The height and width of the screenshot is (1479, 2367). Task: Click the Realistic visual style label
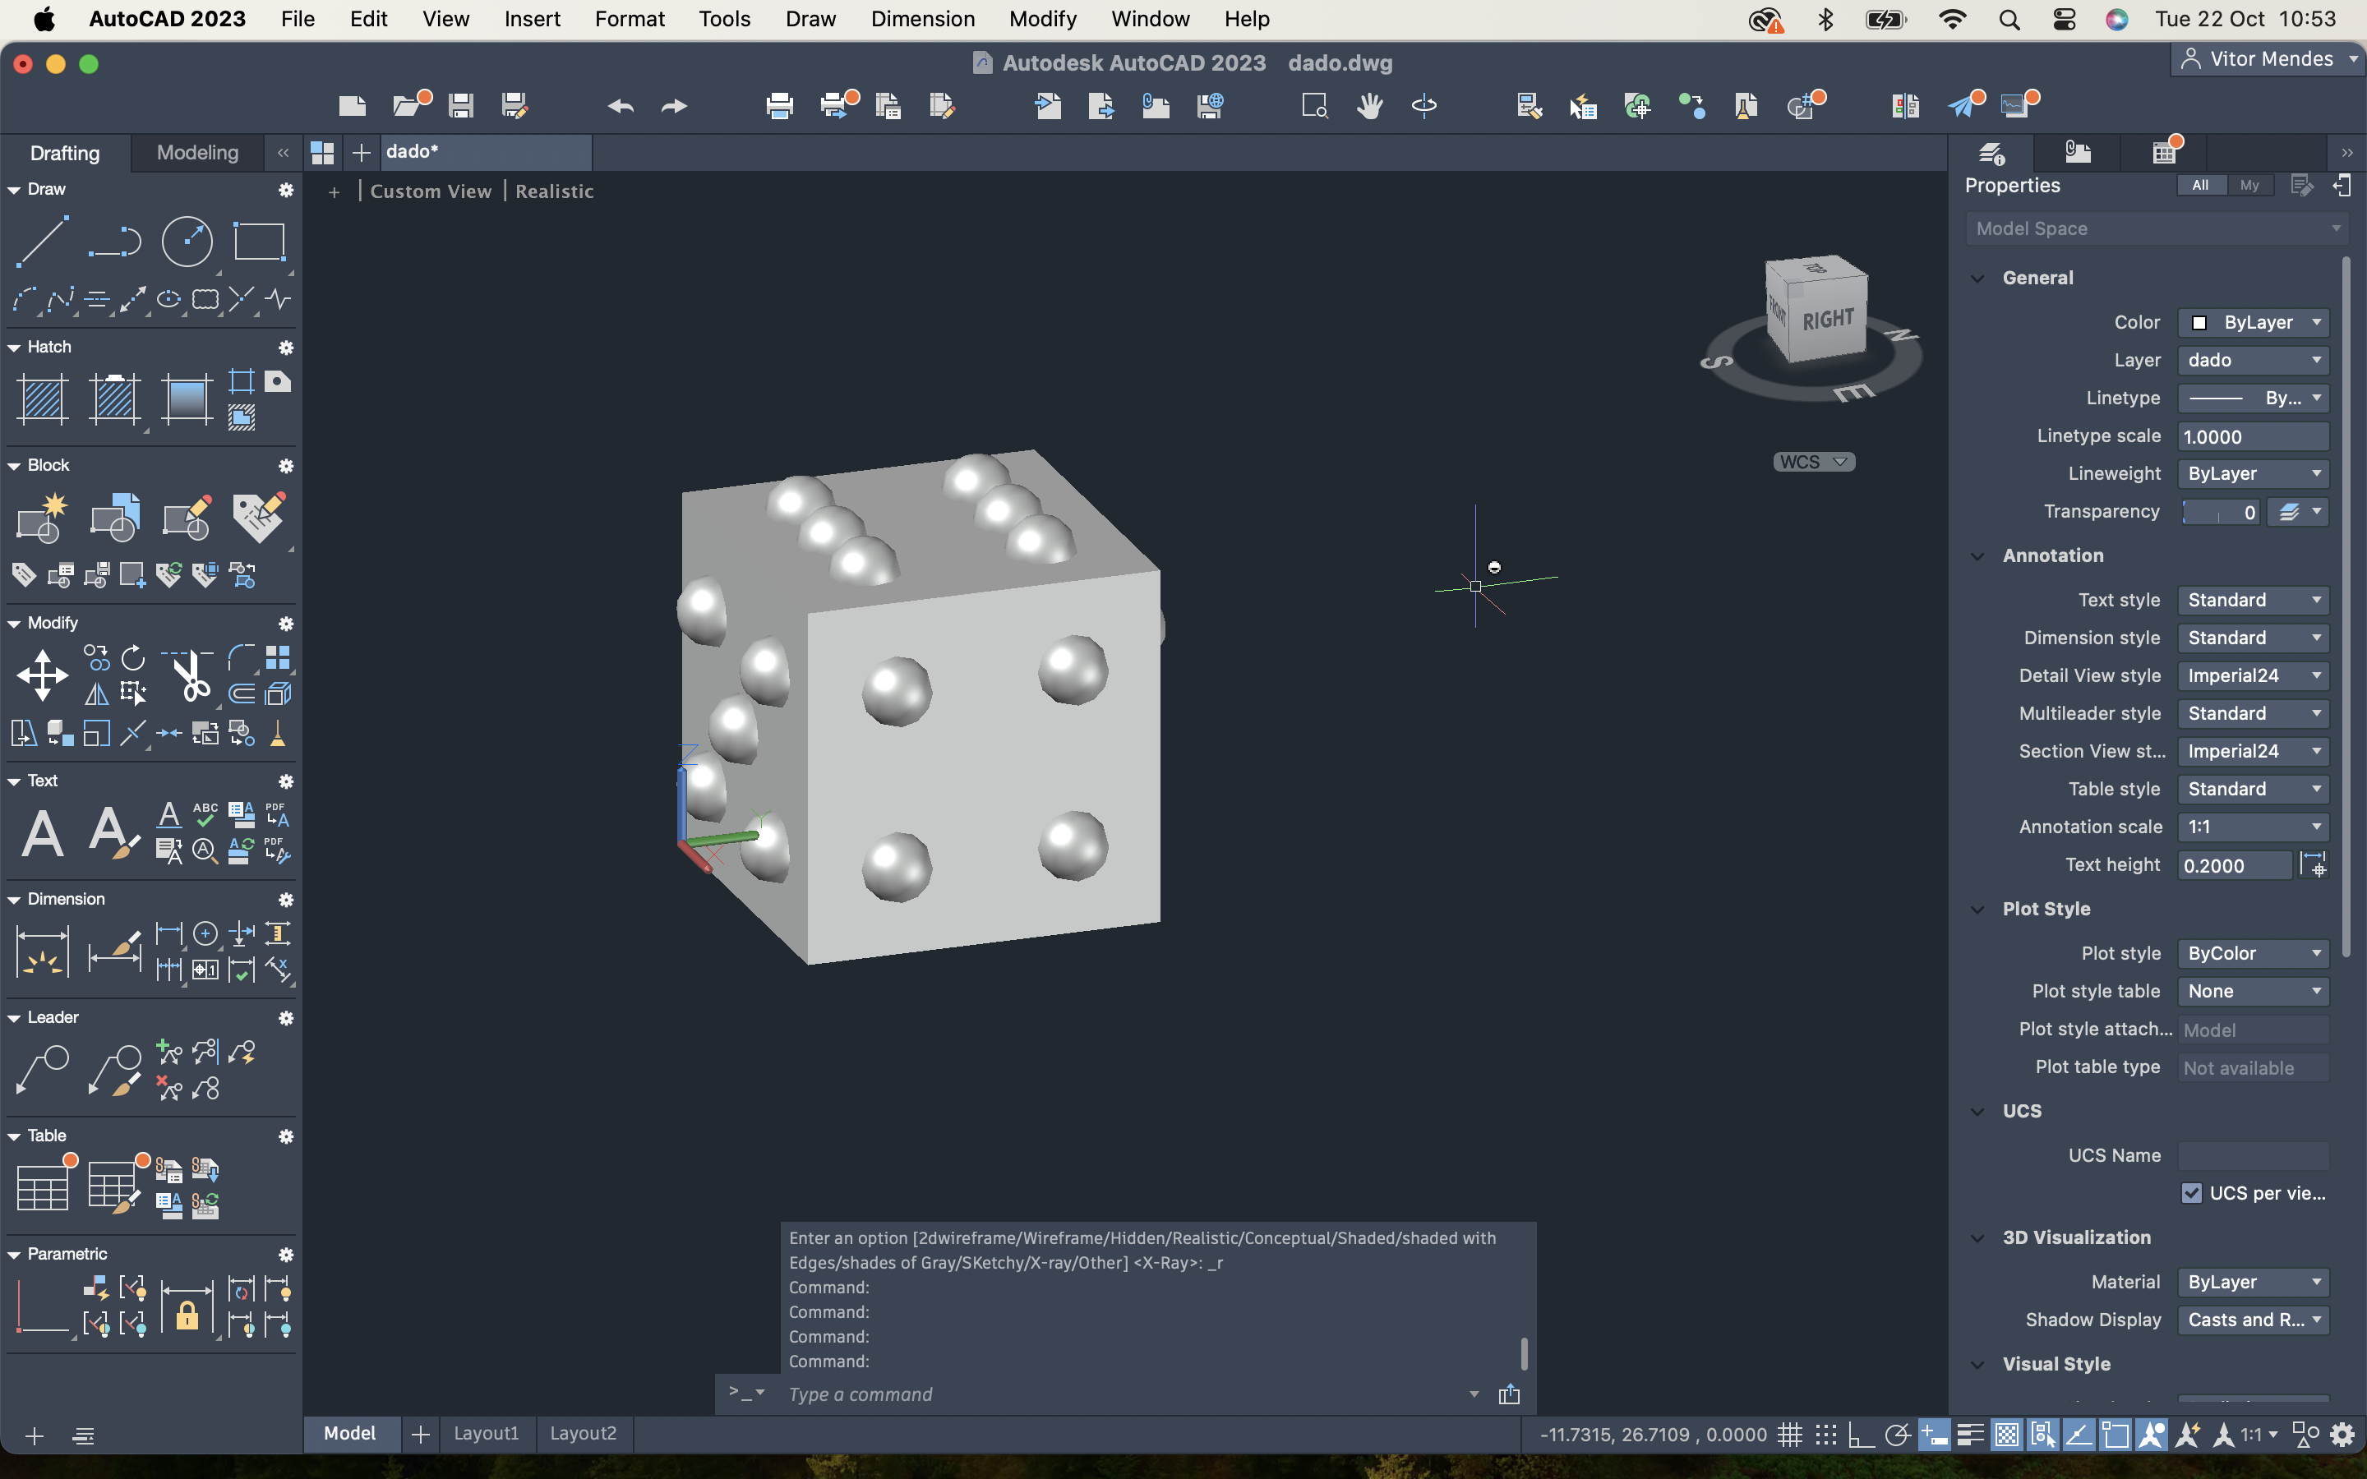(x=555, y=191)
